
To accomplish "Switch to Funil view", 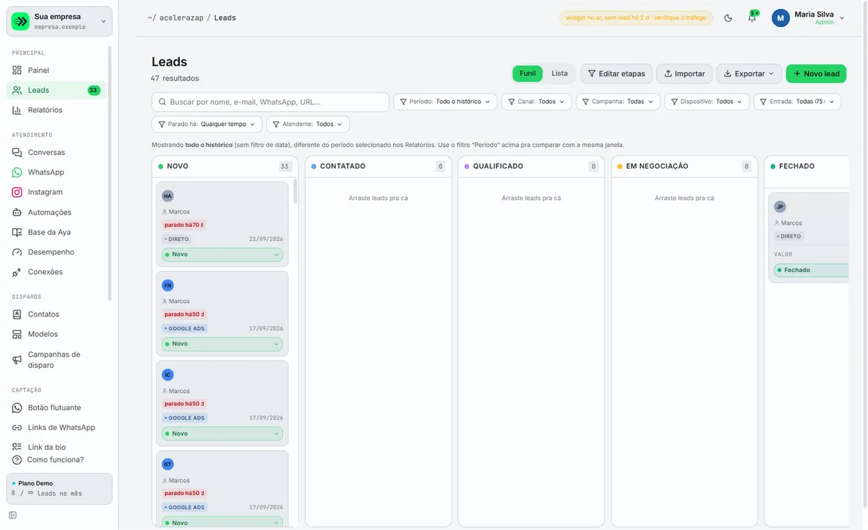I will (528, 73).
